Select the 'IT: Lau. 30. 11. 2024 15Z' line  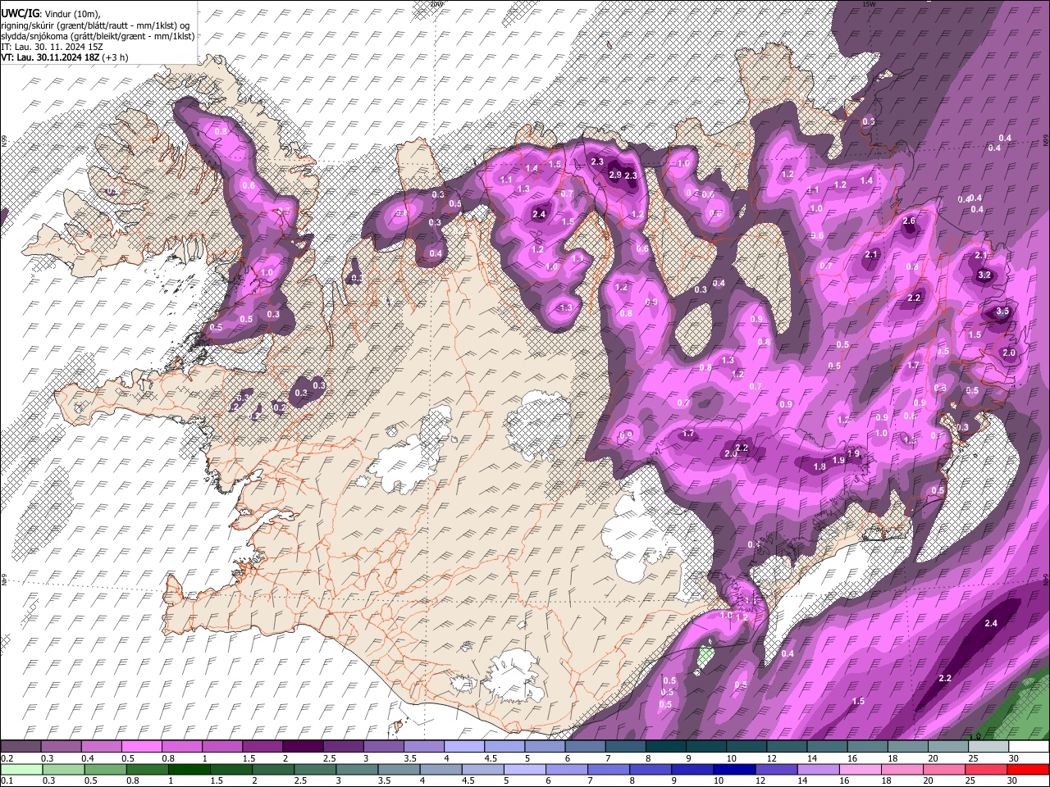pos(52,47)
